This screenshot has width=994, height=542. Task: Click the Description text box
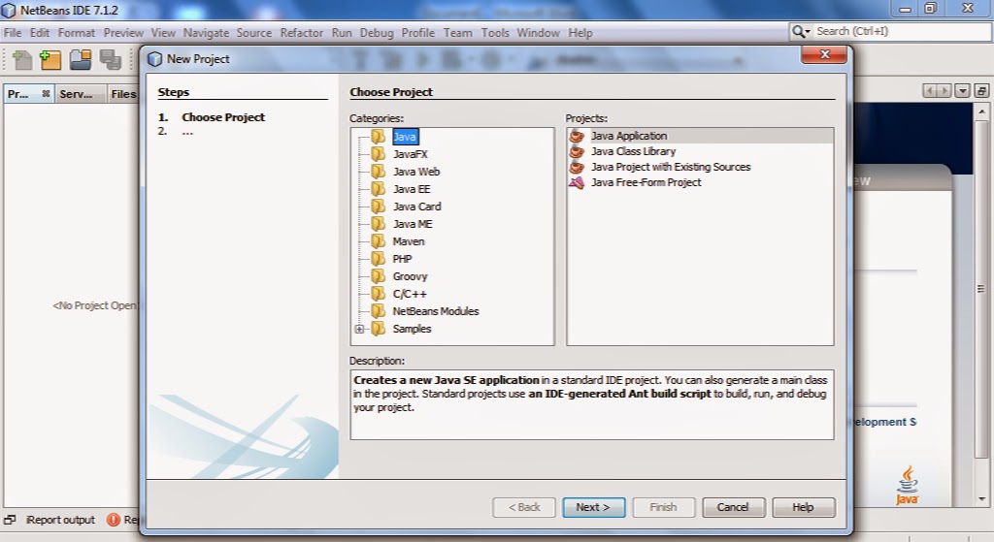pyautogui.click(x=592, y=404)
